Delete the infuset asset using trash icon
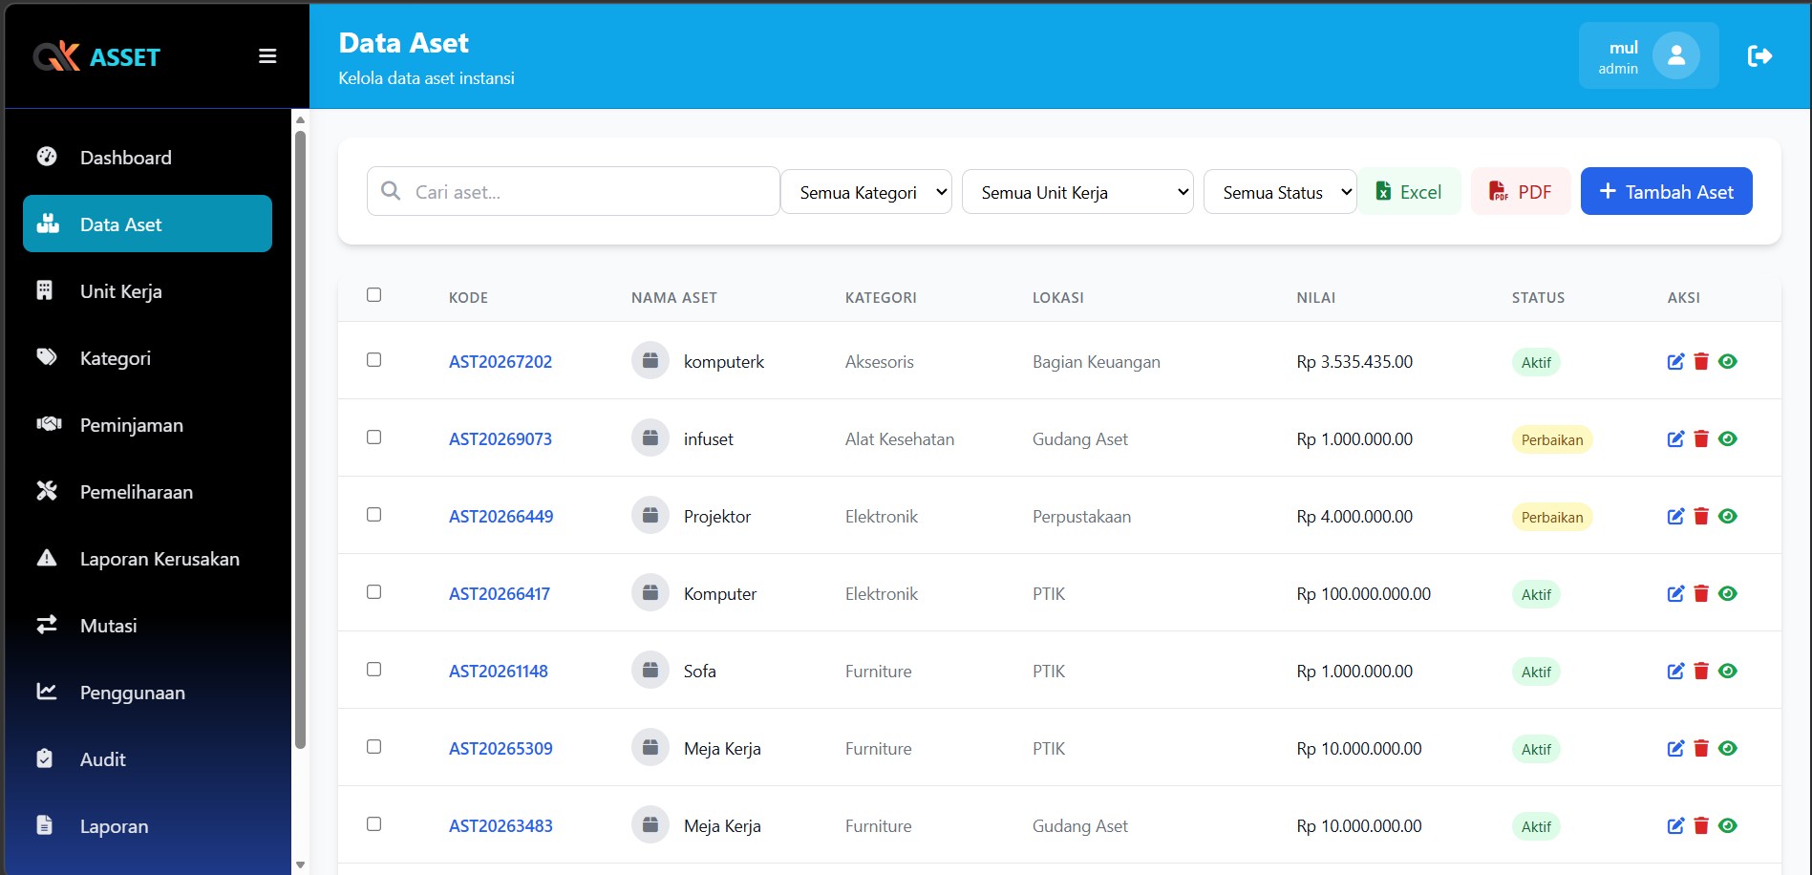The height and width of the screenshot is (875, 1812). [x=1701, y=439]
